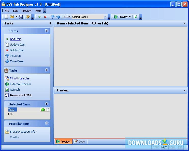Viewport: 189px width, 151px height.
Task: Click the globe icon beside External Preview
Action: tap(7, 84)
